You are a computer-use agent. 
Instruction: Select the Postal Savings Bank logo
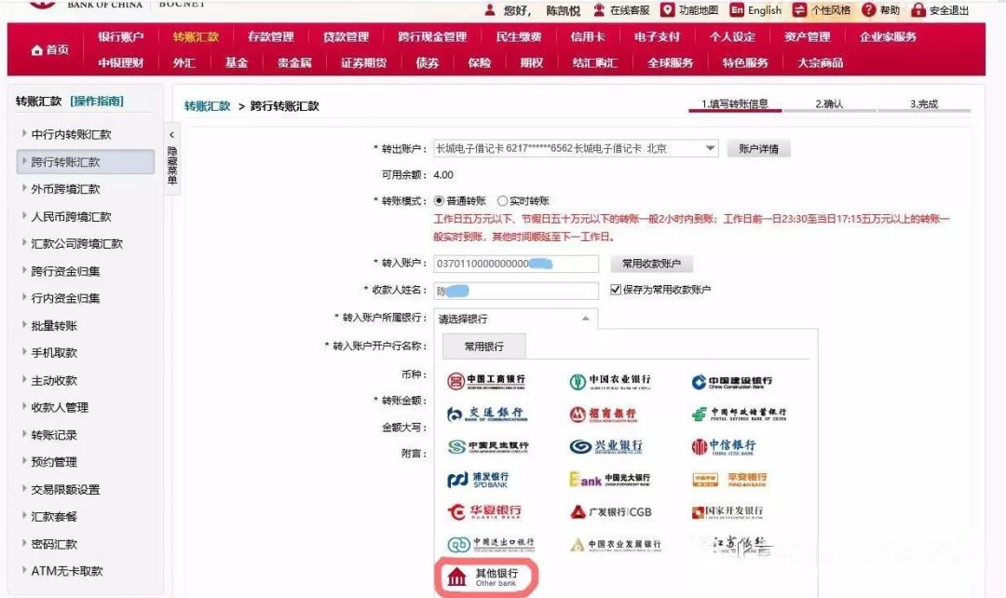739,414
